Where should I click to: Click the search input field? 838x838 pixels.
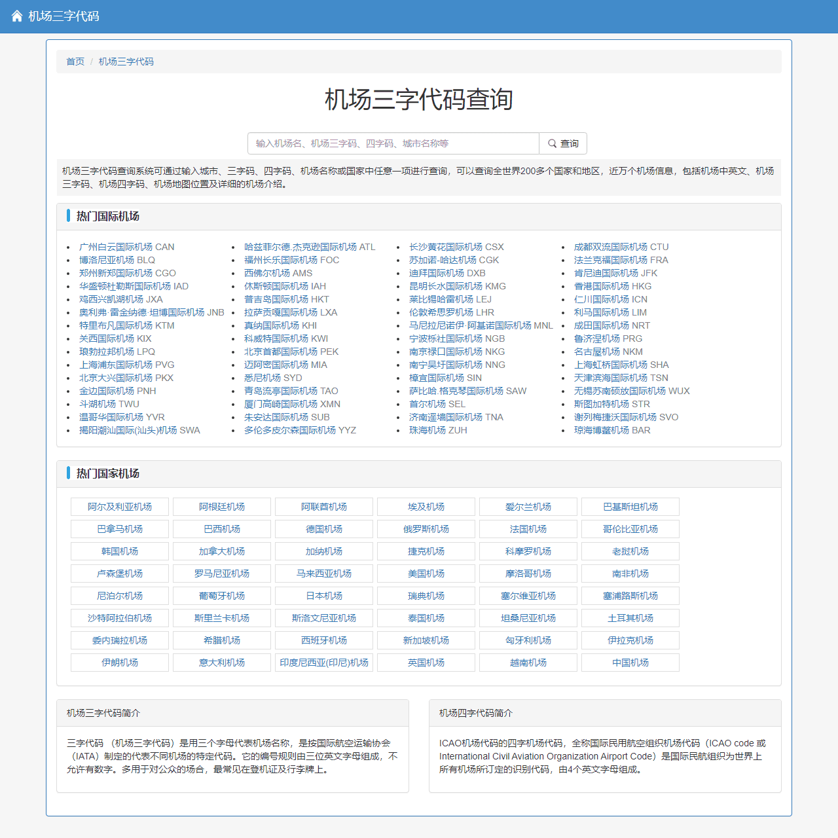(393, 143)
